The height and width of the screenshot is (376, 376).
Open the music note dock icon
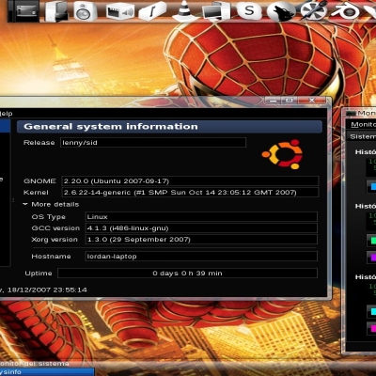152,11
